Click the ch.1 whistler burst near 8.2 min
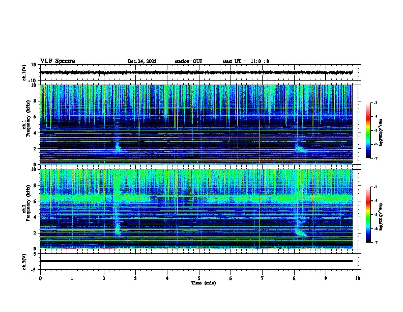403x312 pixels. click(301, 149)
